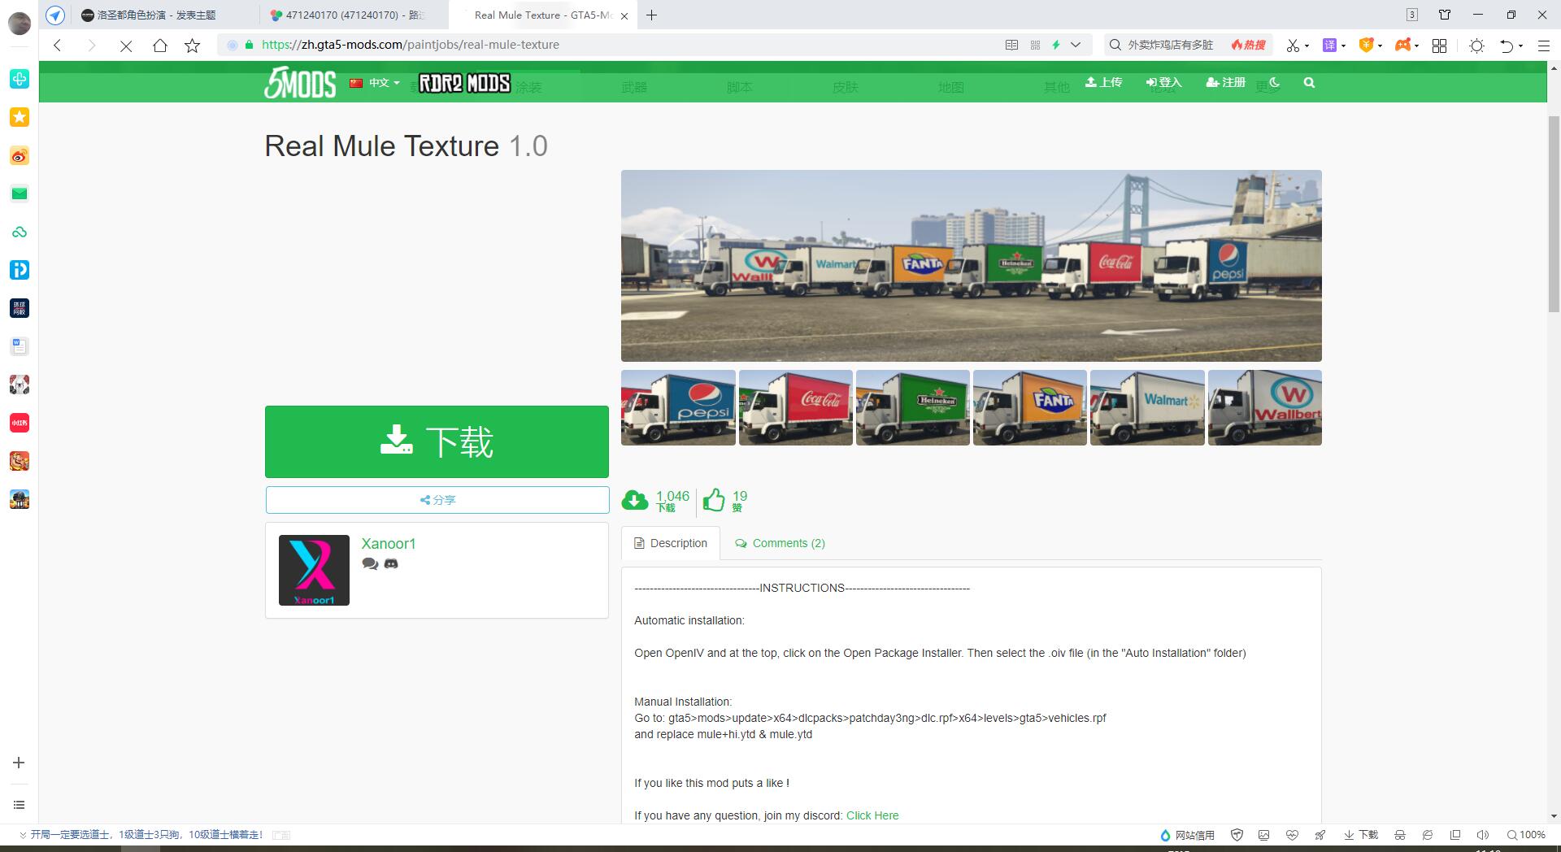Open the Xanoor1 author profile link
This screenshot has height=852, width=1561.
[389, 544]
